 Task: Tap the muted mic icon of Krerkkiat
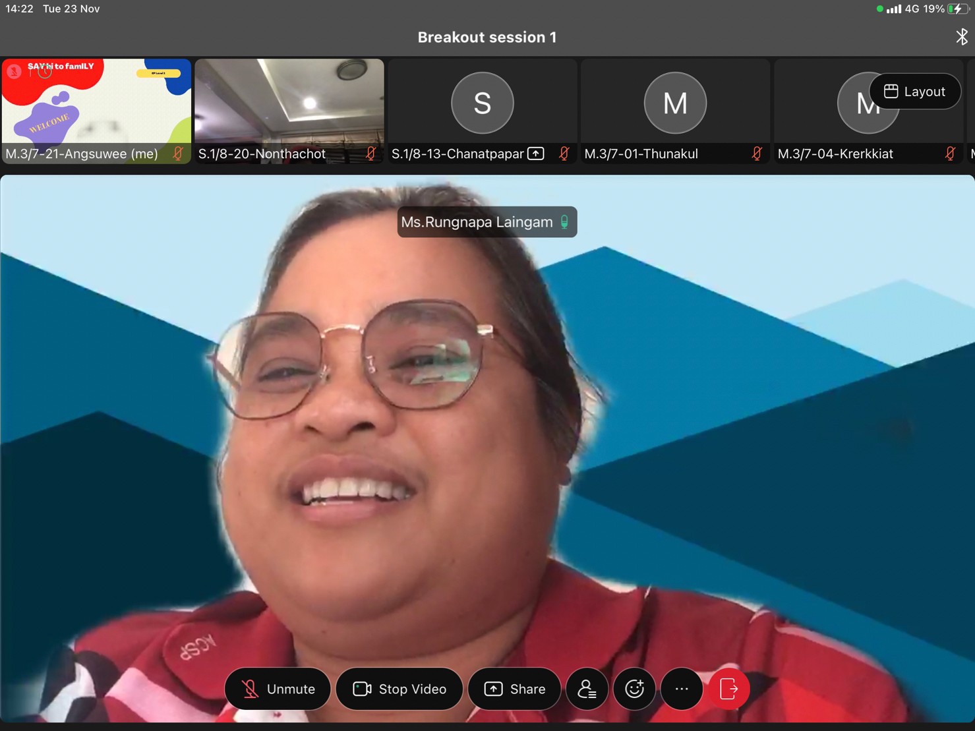pos(951,154)
